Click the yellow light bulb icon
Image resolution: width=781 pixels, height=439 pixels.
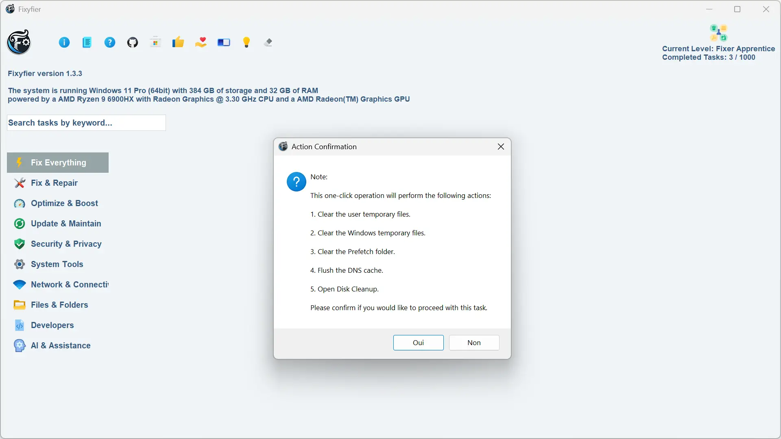(247, 42)
